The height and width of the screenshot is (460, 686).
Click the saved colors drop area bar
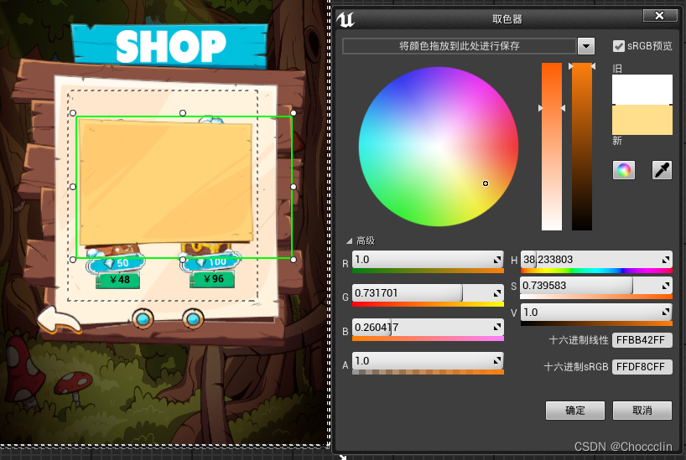460,46
